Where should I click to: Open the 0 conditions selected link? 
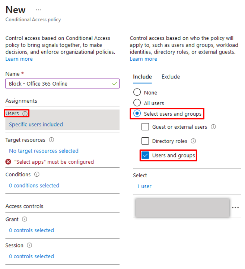coord(34,185)
